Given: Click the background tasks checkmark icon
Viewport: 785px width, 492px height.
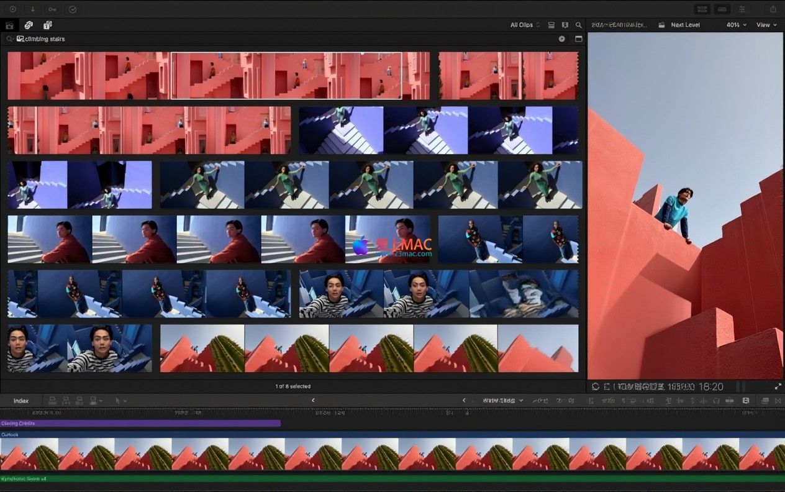Looking at the screenshot, I should (x=73, y=9).
